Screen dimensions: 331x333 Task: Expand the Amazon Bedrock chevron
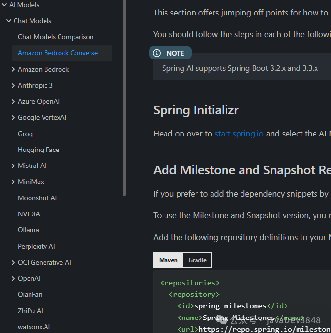pyautogui.click(x=13, y=69)
